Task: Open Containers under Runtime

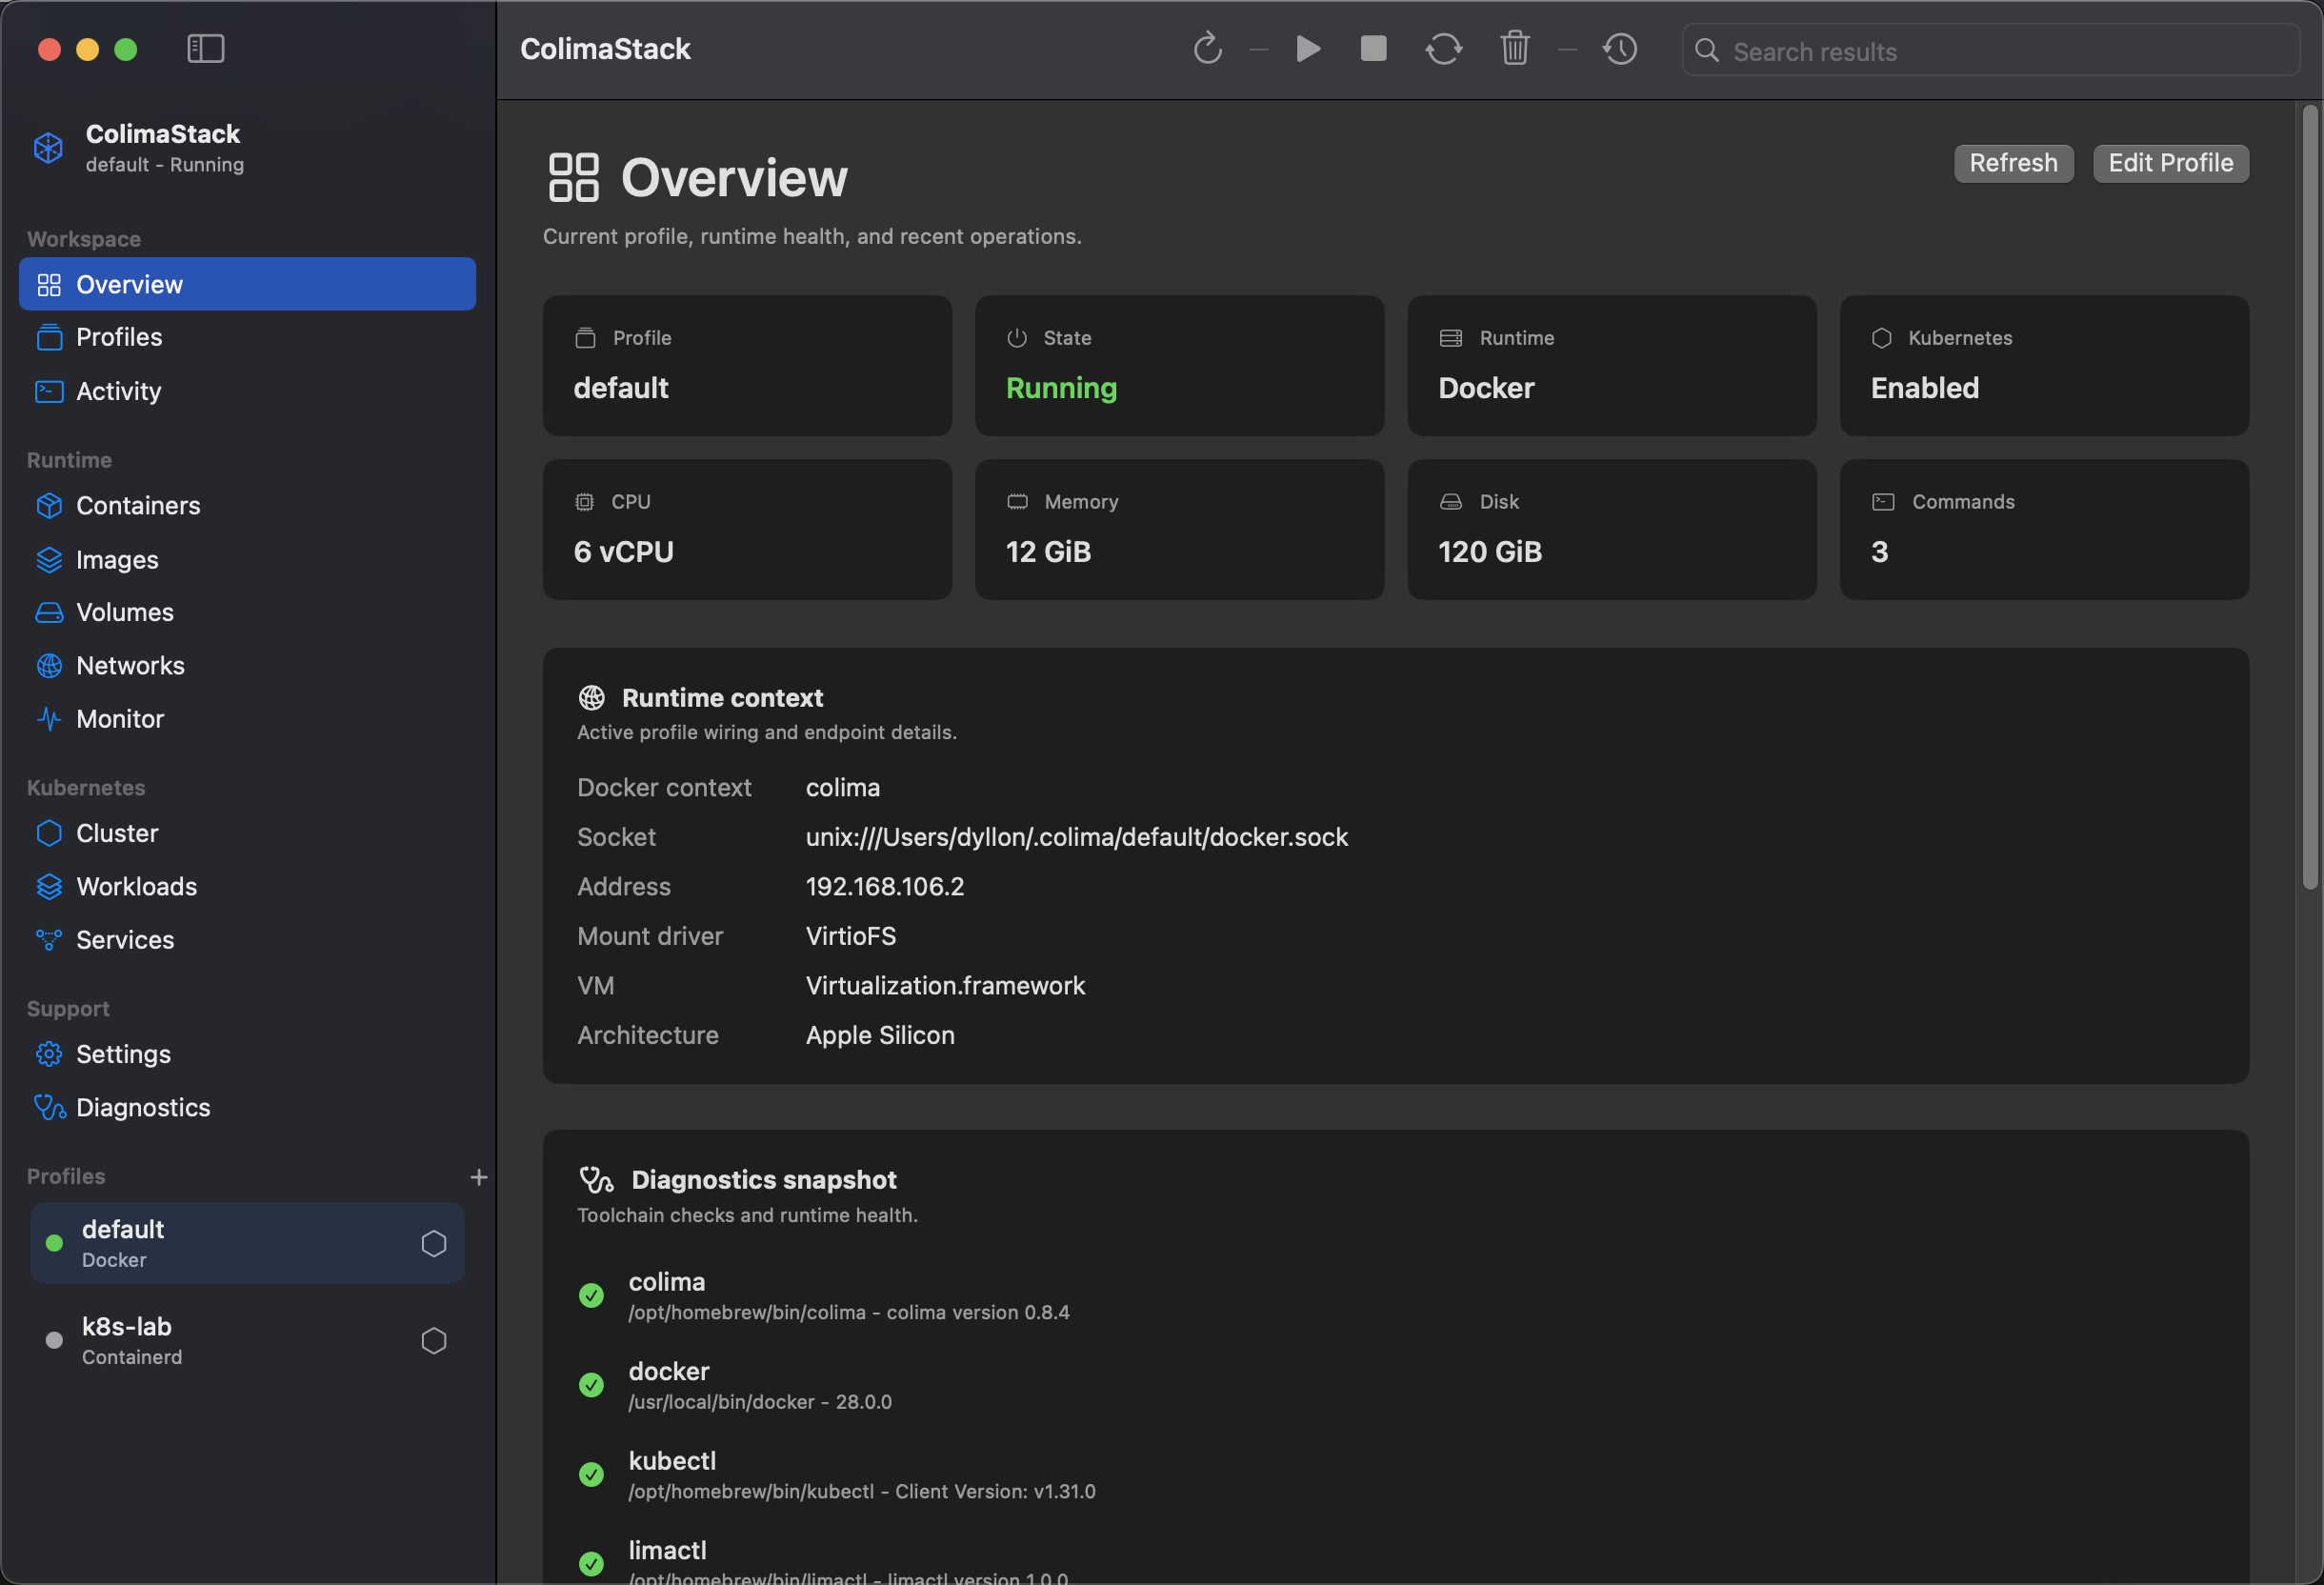Action: point(247,506)
